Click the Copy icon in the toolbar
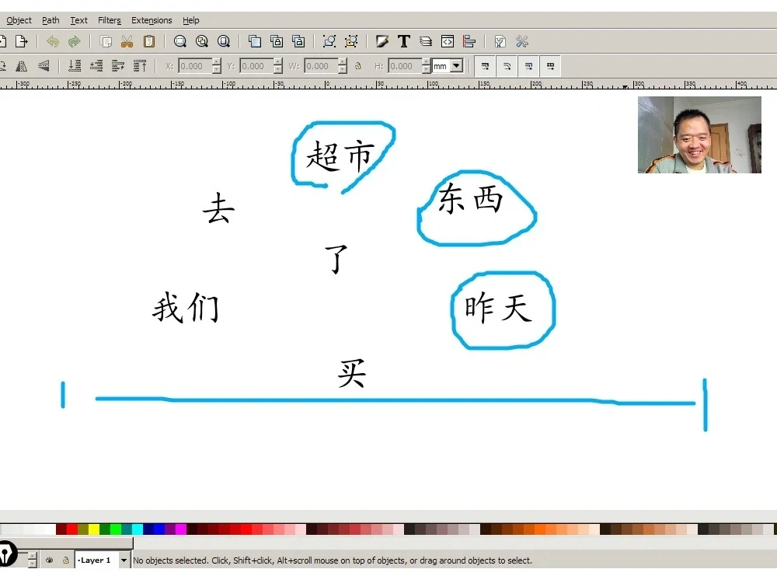Image resolution: width=777 pixels, height=583 pixels. 106,41
